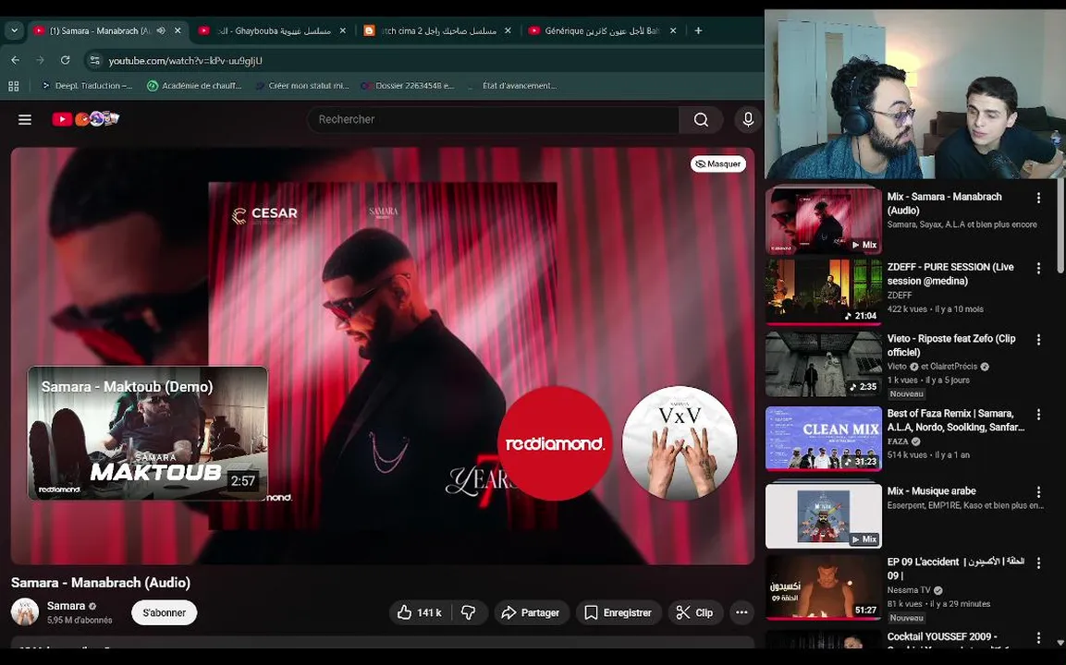This screenshot has width=1066, height=665.
Task: Save the video with Enregistrer
Action: point(618,612)
